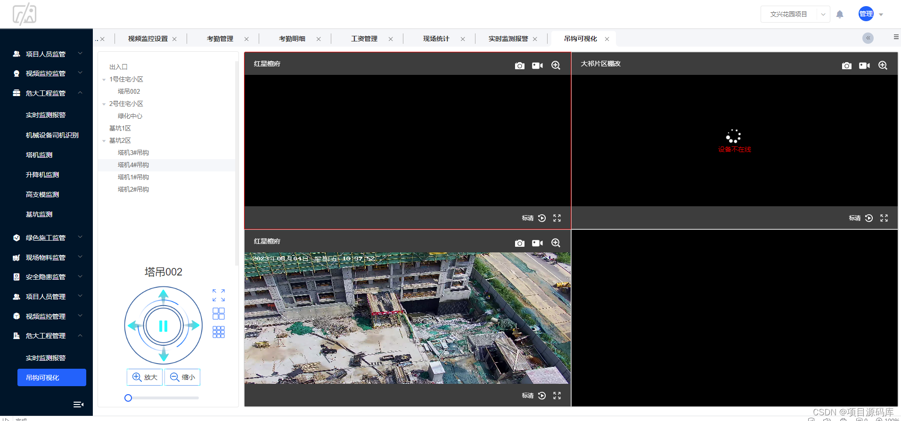Click the PTZ speed slider handle
The image size is (901, 421).
pos(128,398)
